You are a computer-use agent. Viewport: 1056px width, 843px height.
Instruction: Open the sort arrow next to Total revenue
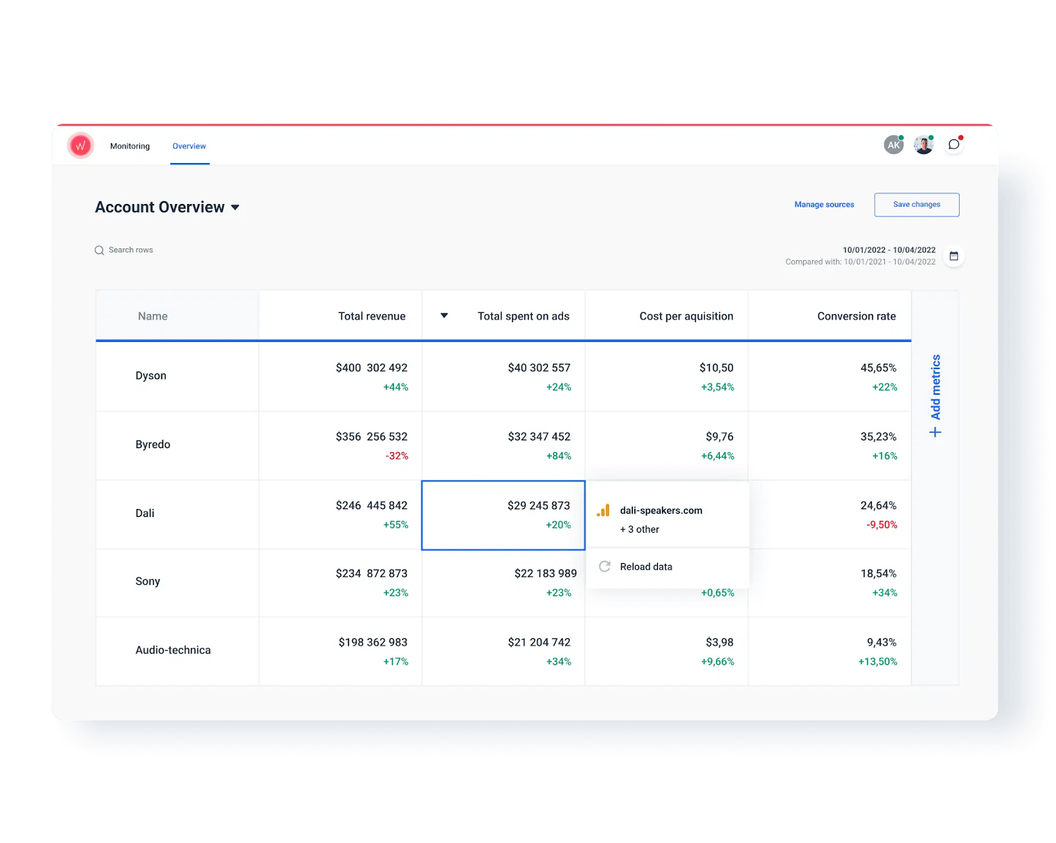tap(443, 316)
